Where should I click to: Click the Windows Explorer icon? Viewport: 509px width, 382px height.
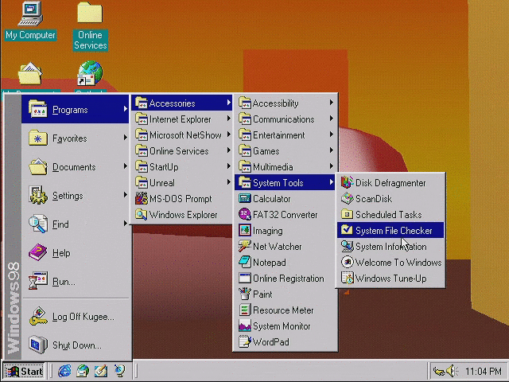142,214
